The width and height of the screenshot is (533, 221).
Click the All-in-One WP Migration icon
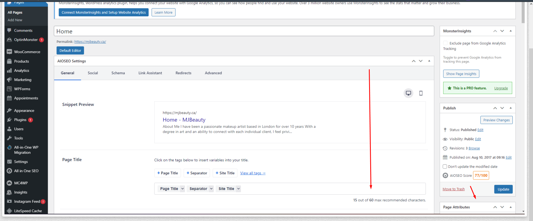9,147
